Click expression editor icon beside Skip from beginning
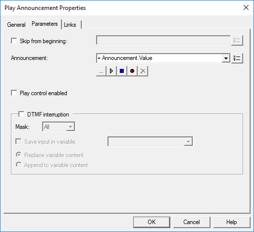The image size is (254, 232). (x=237, y=40)
